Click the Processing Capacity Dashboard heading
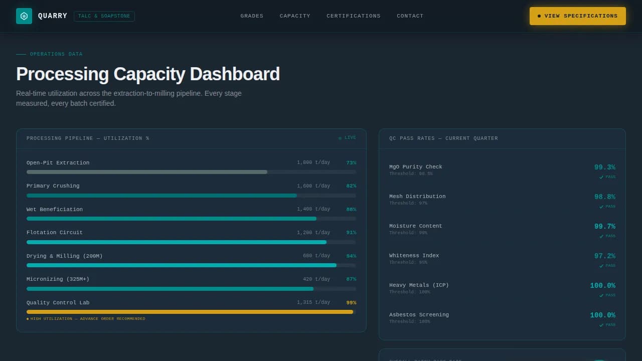 (x=148, y=74)
